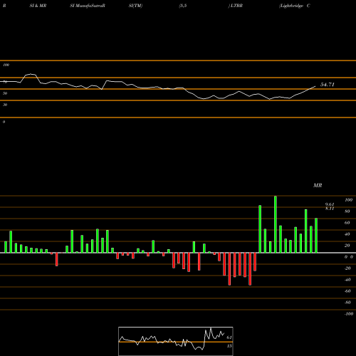Click the 8.11 value beside the MR chart
Screen dimensions: 356x356
click(x=330, y=209)
